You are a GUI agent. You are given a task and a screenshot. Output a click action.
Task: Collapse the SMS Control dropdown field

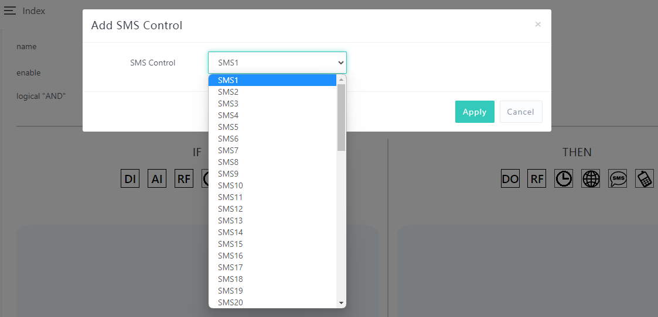(277, 63)
